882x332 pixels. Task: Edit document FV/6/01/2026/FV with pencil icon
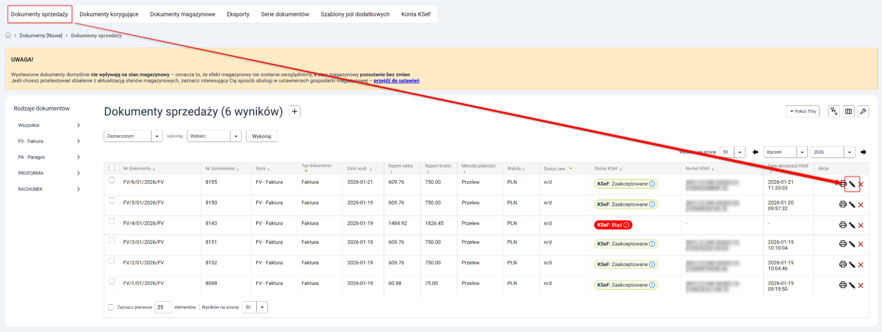pos(852,184)
